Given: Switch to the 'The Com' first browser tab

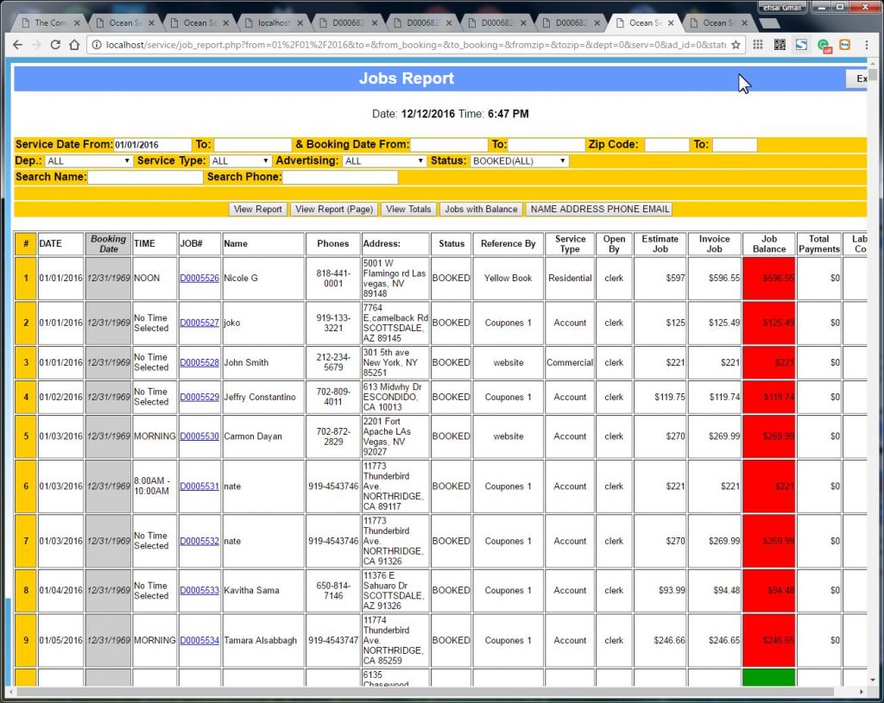Looking at the screenshot, I should 49,22.
